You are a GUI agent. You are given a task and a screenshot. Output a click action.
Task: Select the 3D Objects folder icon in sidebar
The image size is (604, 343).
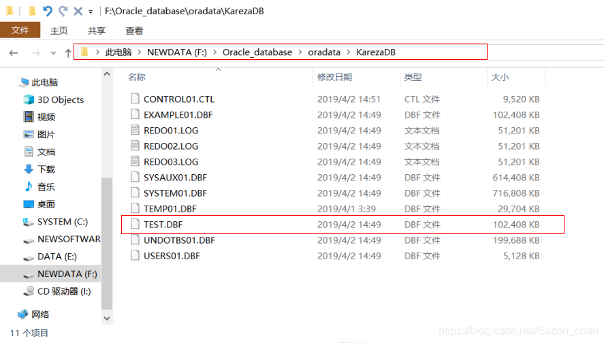click(x=29, y=99)
